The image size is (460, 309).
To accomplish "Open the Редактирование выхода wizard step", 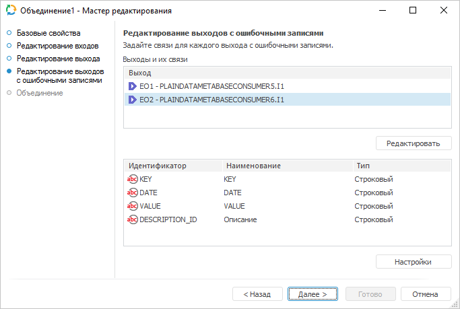I will [58, 59].
